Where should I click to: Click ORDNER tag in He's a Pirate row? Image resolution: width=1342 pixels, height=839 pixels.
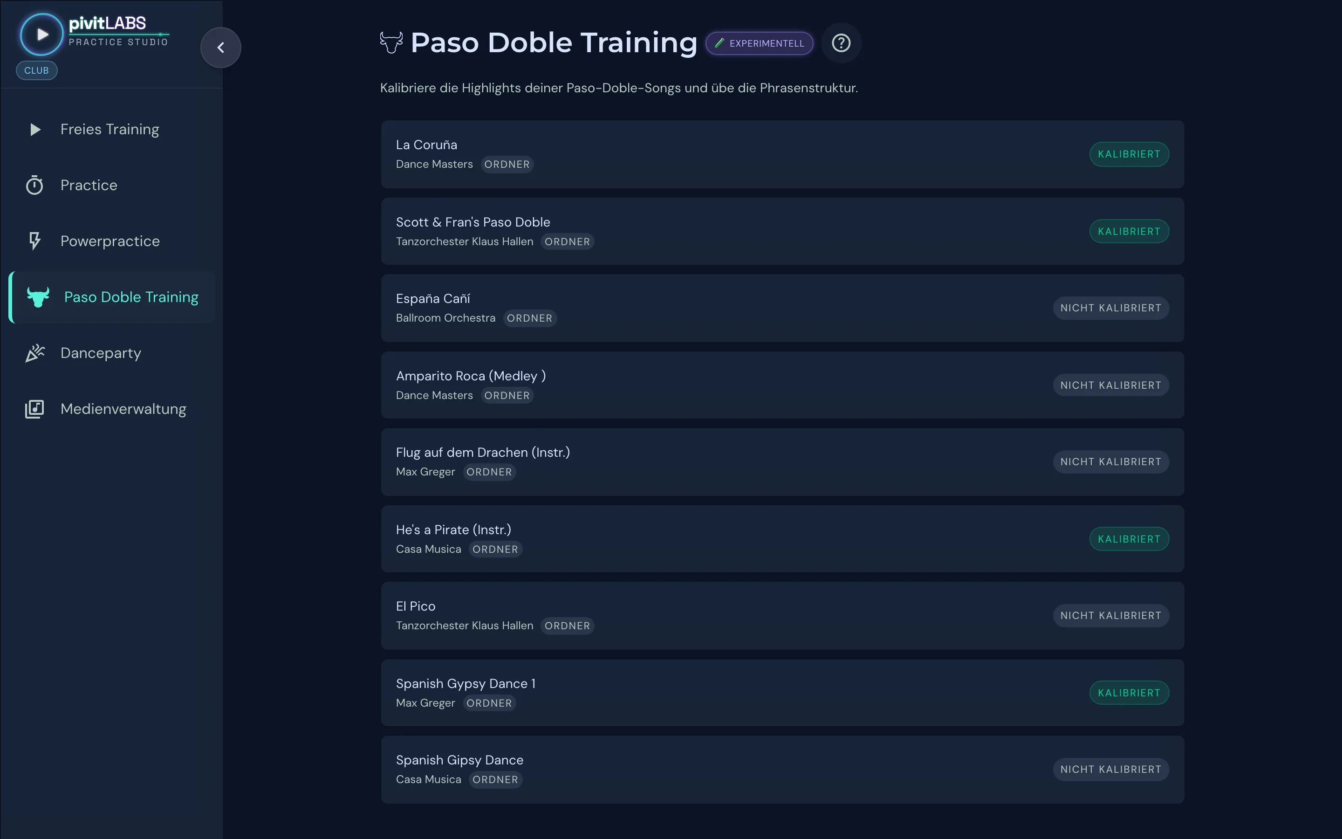[x=495, y=550]
